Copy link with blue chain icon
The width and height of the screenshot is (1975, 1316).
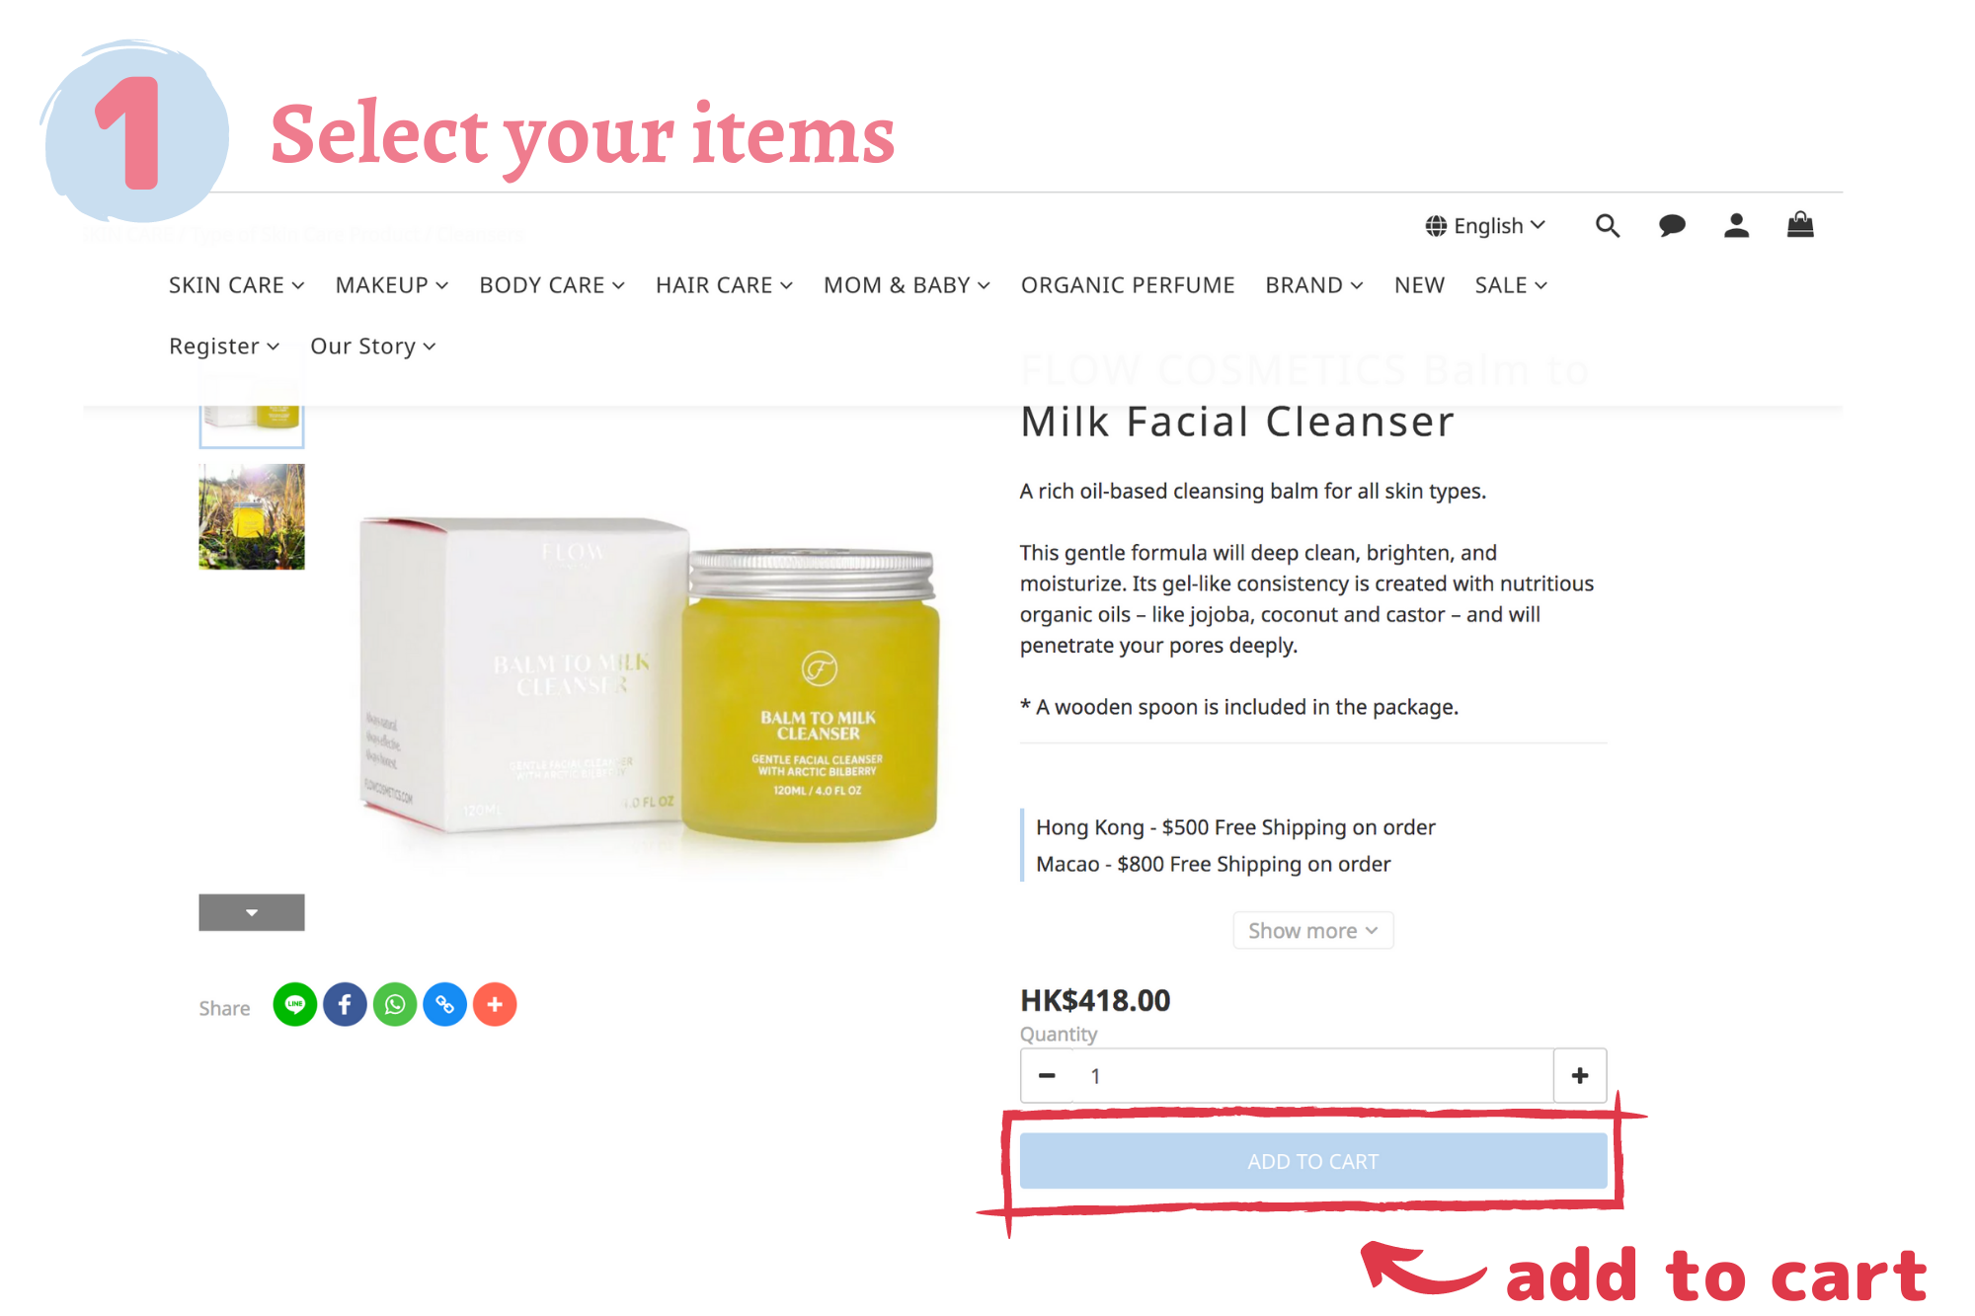pos(445,1005)
